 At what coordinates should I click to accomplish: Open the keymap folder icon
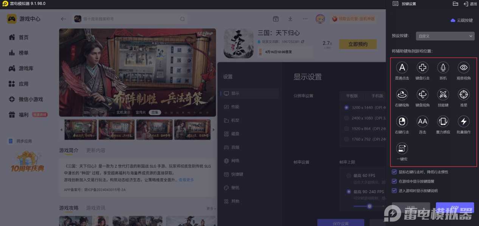pos(456,4)
